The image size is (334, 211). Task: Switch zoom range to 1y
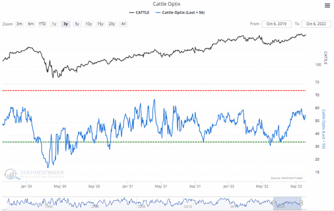tap(53, 24)
